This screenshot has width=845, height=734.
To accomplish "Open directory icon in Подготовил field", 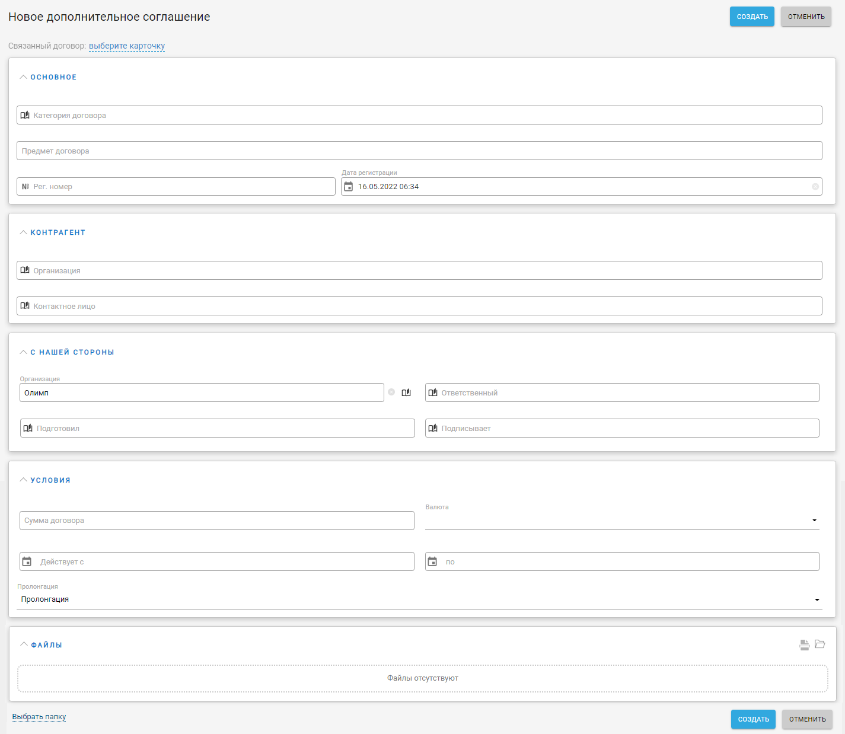I will click(x=28, y=428).
